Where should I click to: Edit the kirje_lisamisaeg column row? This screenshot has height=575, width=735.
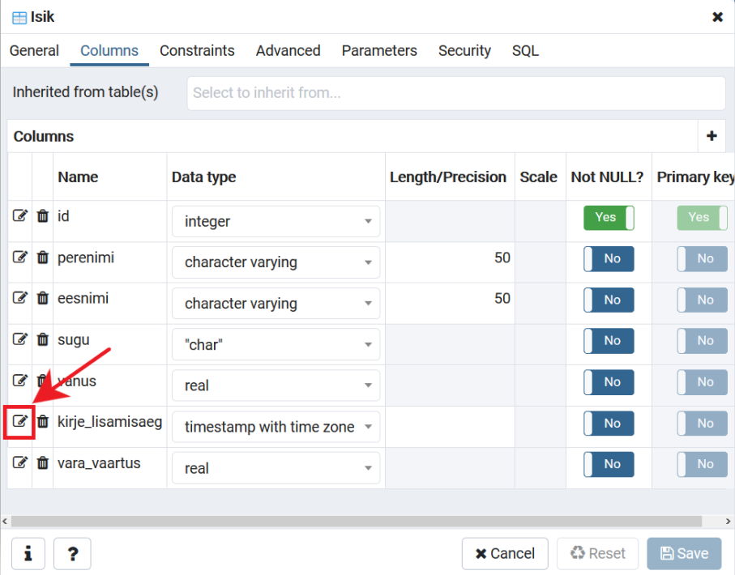click(x=19, y=421)
